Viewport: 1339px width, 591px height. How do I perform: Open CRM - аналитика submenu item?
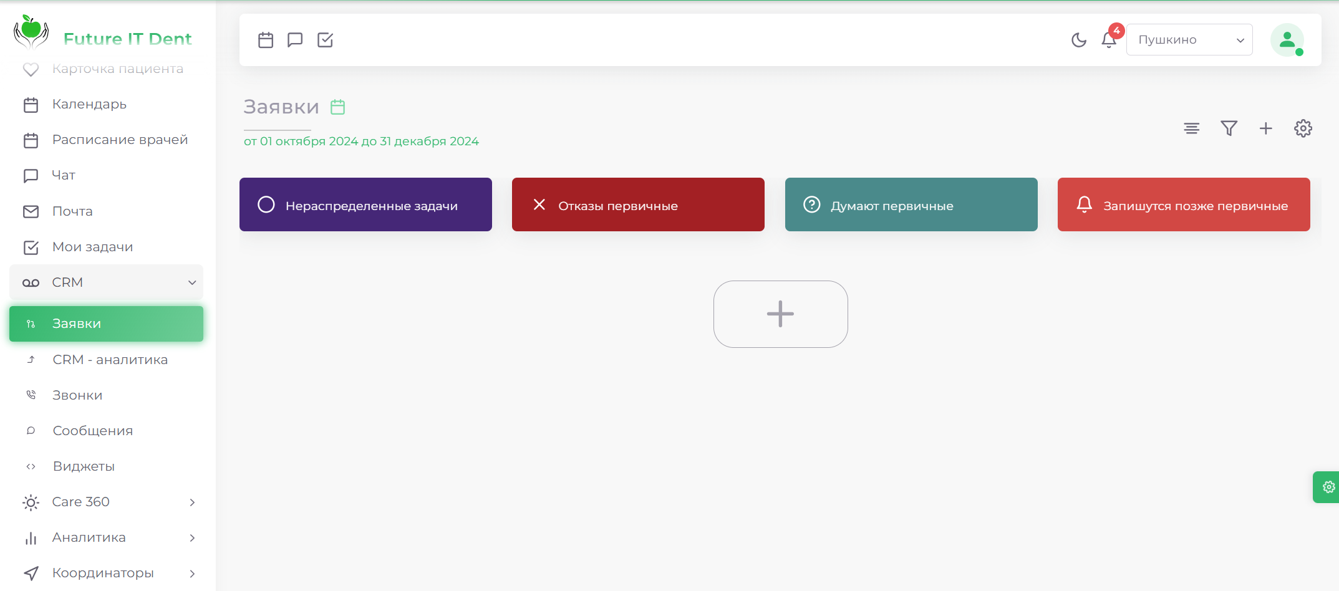pyautogui.click(x=106, y=360)
